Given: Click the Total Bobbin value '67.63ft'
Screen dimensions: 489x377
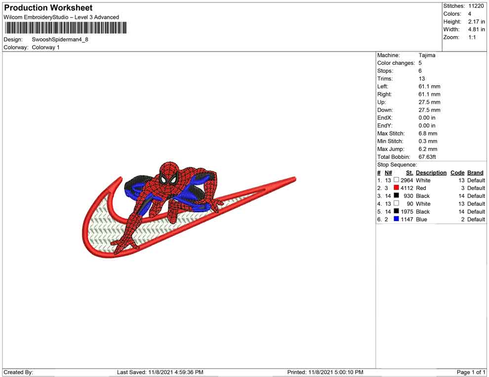Looking at the screenshot, I should [427, 157].
